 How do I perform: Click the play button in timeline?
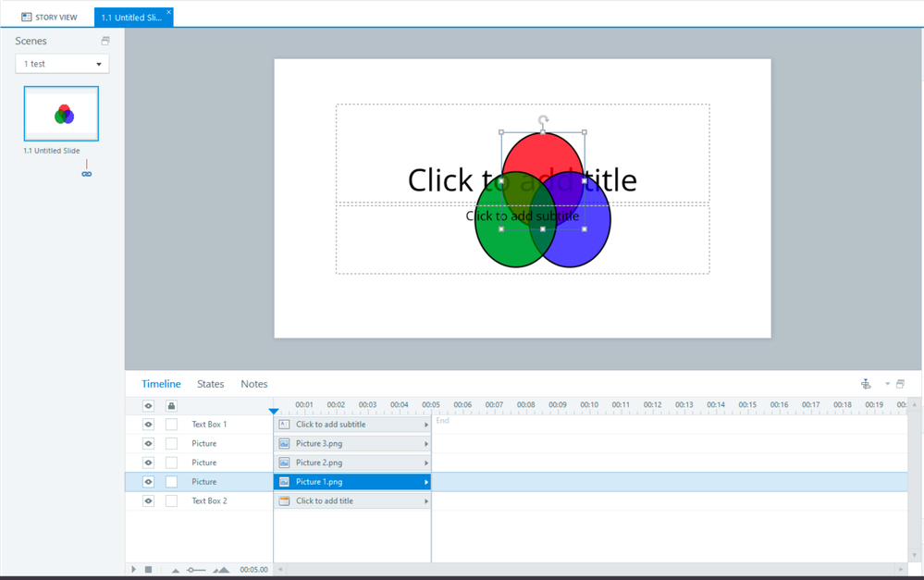click(133, 570)
